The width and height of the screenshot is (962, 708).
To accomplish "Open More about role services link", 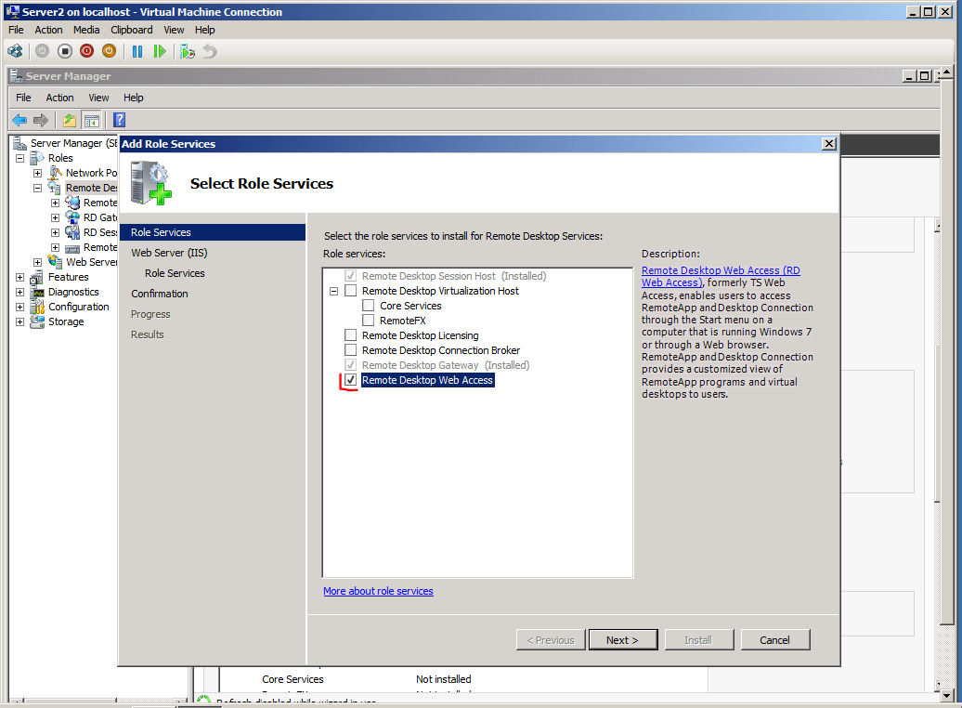I will (378, 591).
